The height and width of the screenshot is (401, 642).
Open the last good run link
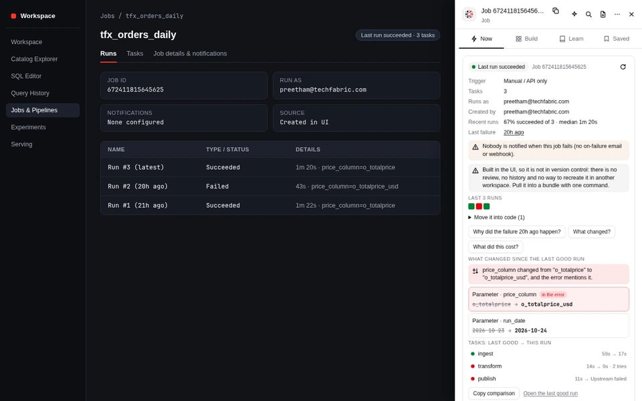tap(550, 393)
